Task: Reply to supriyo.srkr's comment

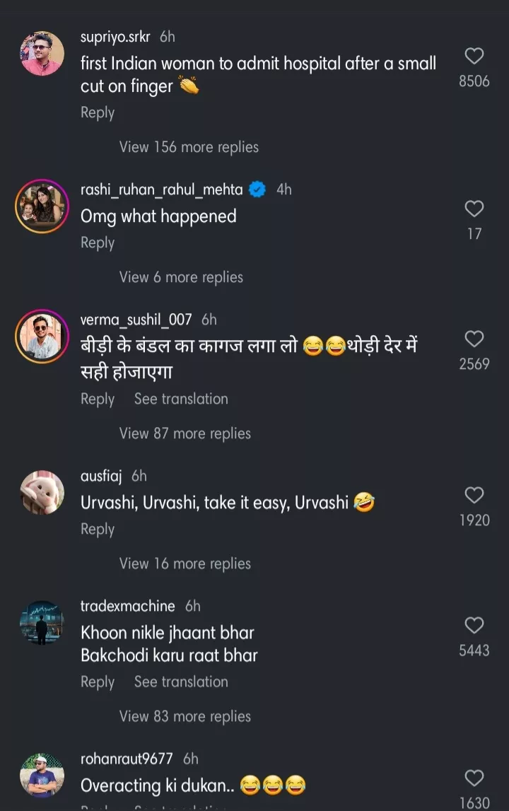Action: coord(98,113)
